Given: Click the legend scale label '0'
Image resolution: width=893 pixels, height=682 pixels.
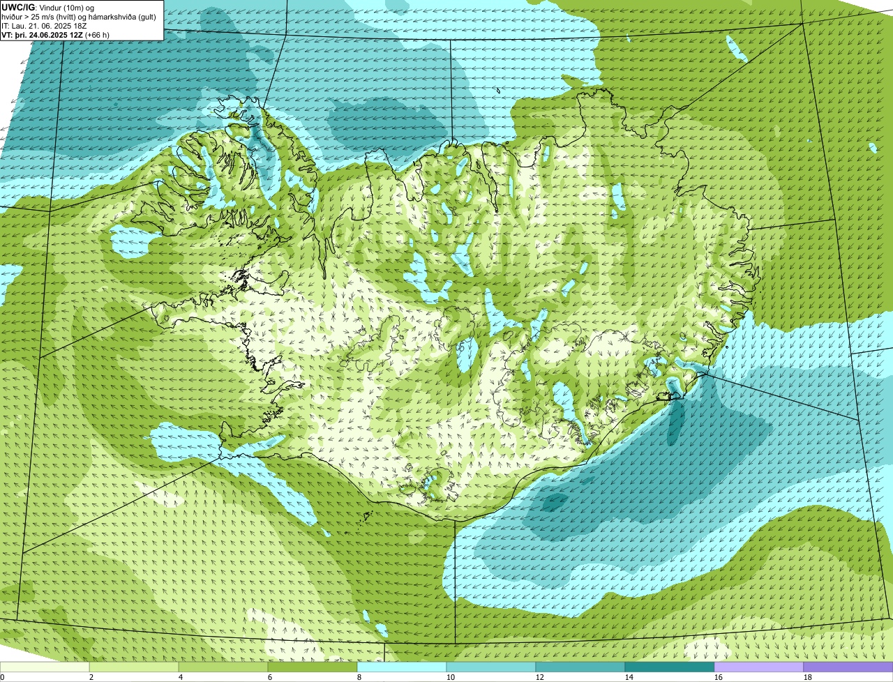Looking at the screenshot, I should click(3, 677).
